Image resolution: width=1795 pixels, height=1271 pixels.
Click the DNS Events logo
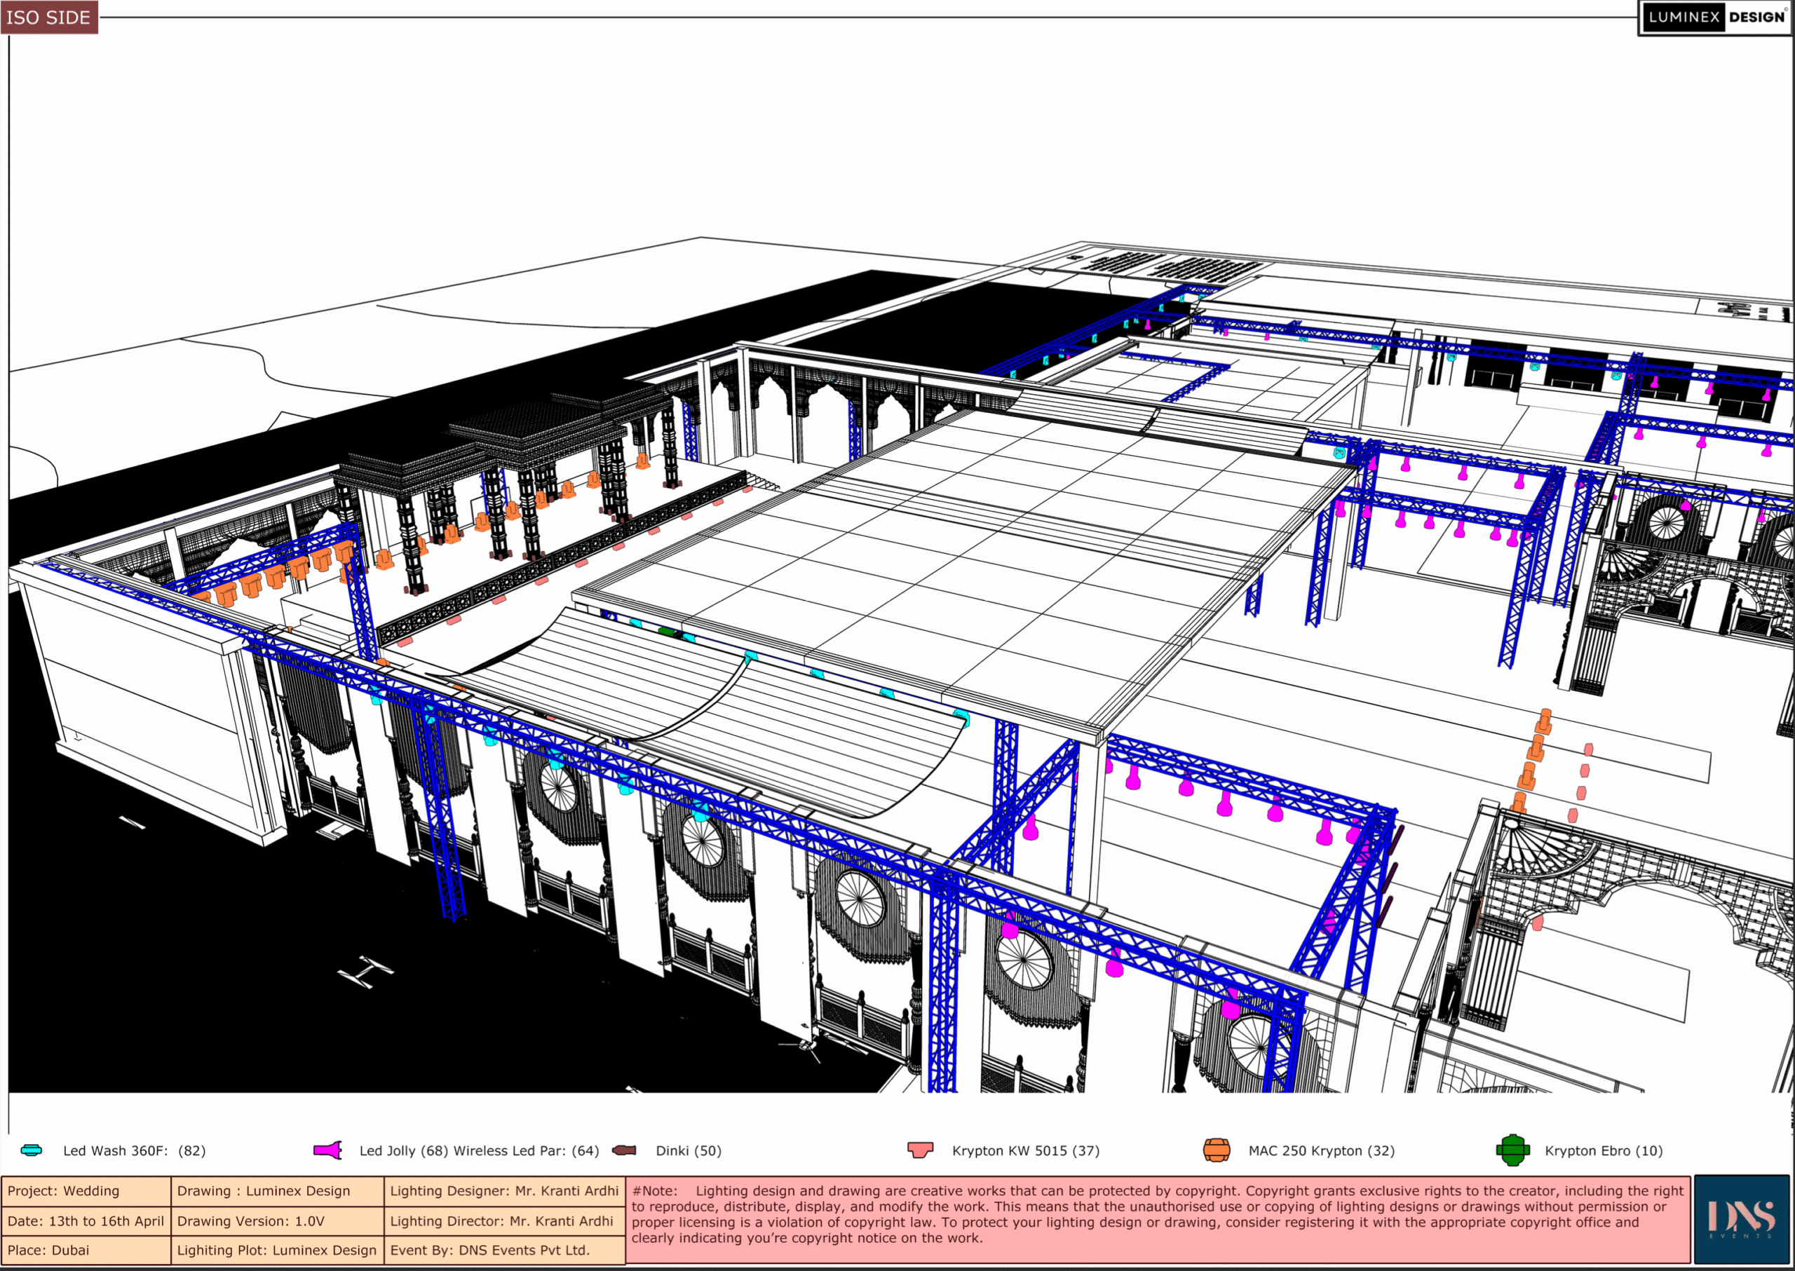[x=1743, y=1219]
